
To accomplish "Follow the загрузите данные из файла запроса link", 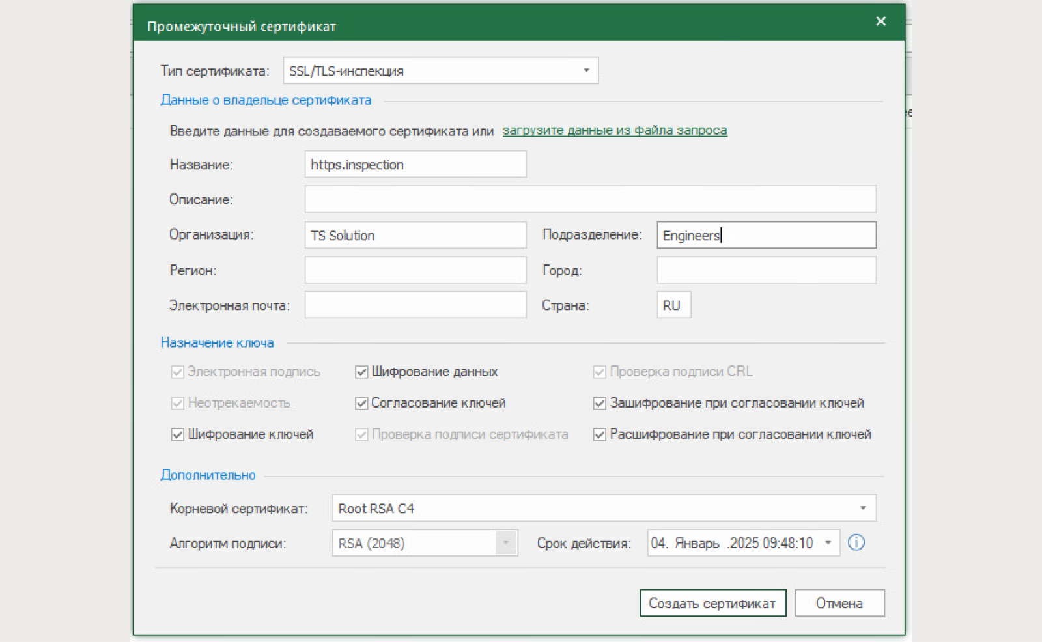I will coord(615,130).
